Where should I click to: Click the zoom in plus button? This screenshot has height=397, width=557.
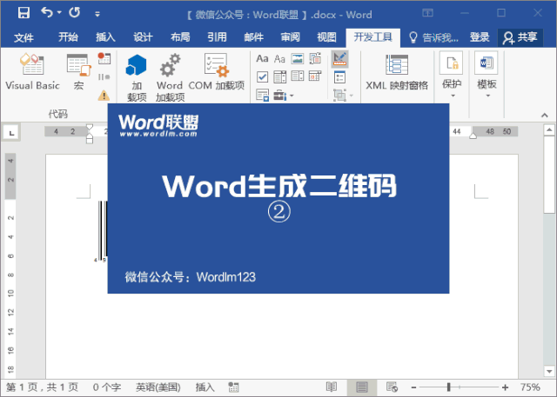(505, 387)
